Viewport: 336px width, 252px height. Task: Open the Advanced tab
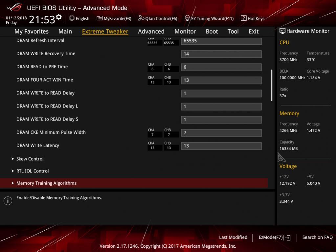click(x=151, y=32)
